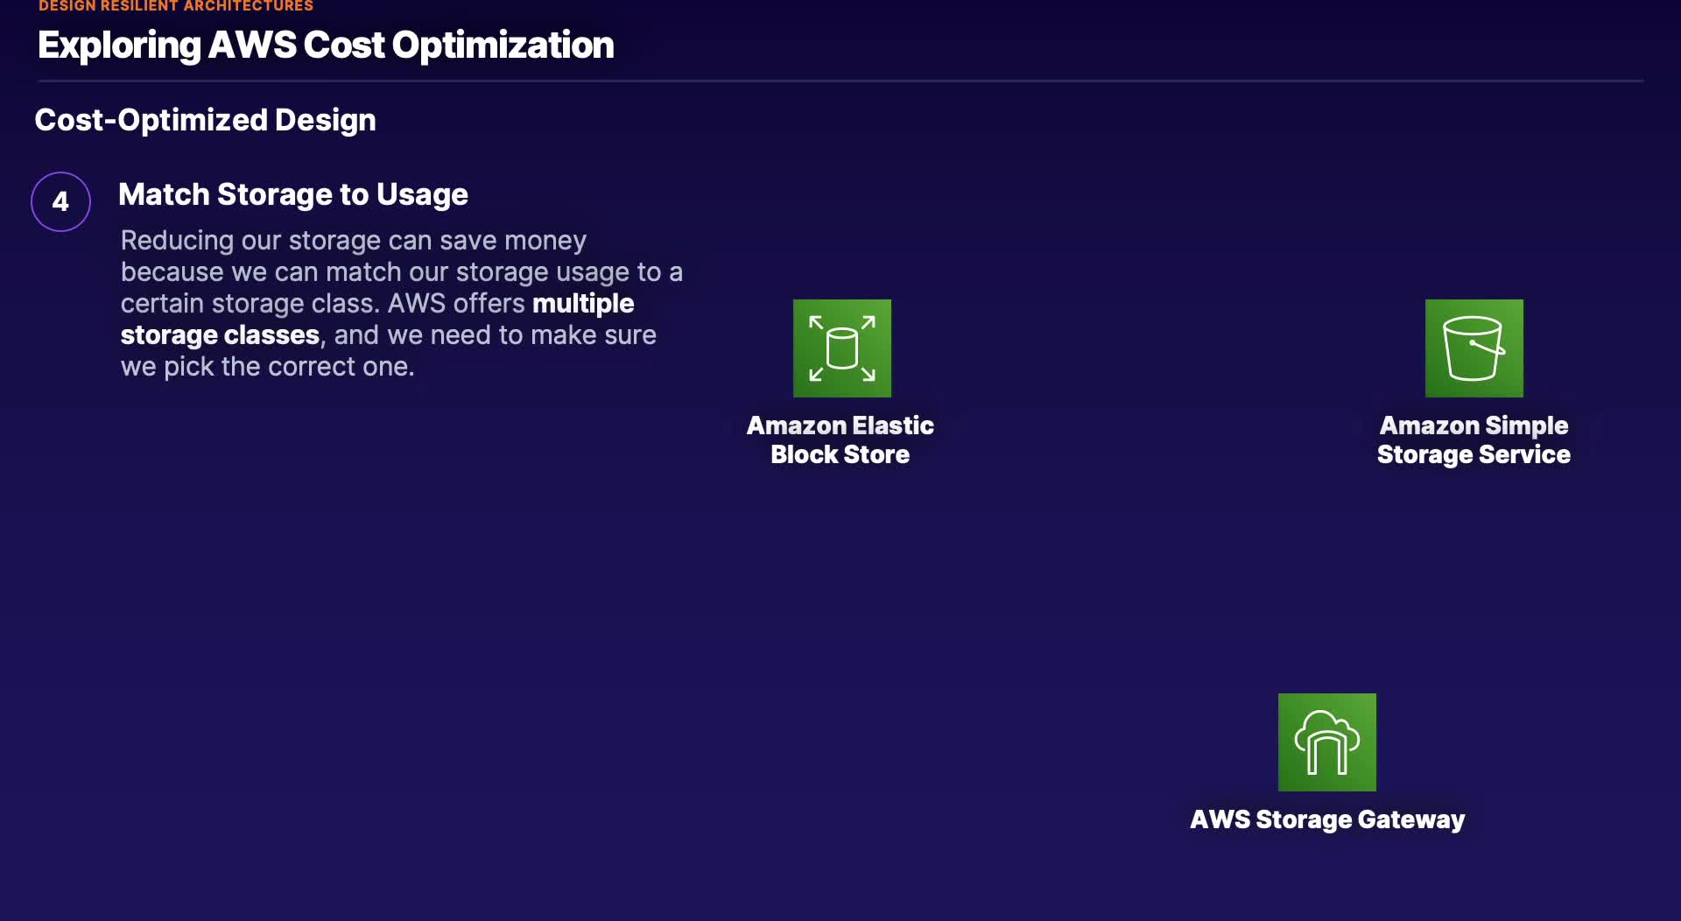Screen dimensions: 1681x921
Task: Click the "Match Storage to Usage" heading
Action: tap(292, 194)
